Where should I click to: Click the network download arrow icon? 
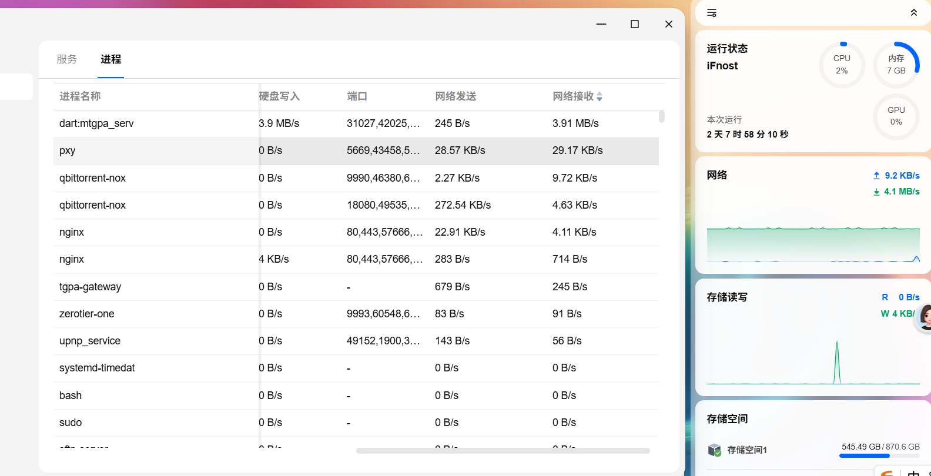coord(876,192)
